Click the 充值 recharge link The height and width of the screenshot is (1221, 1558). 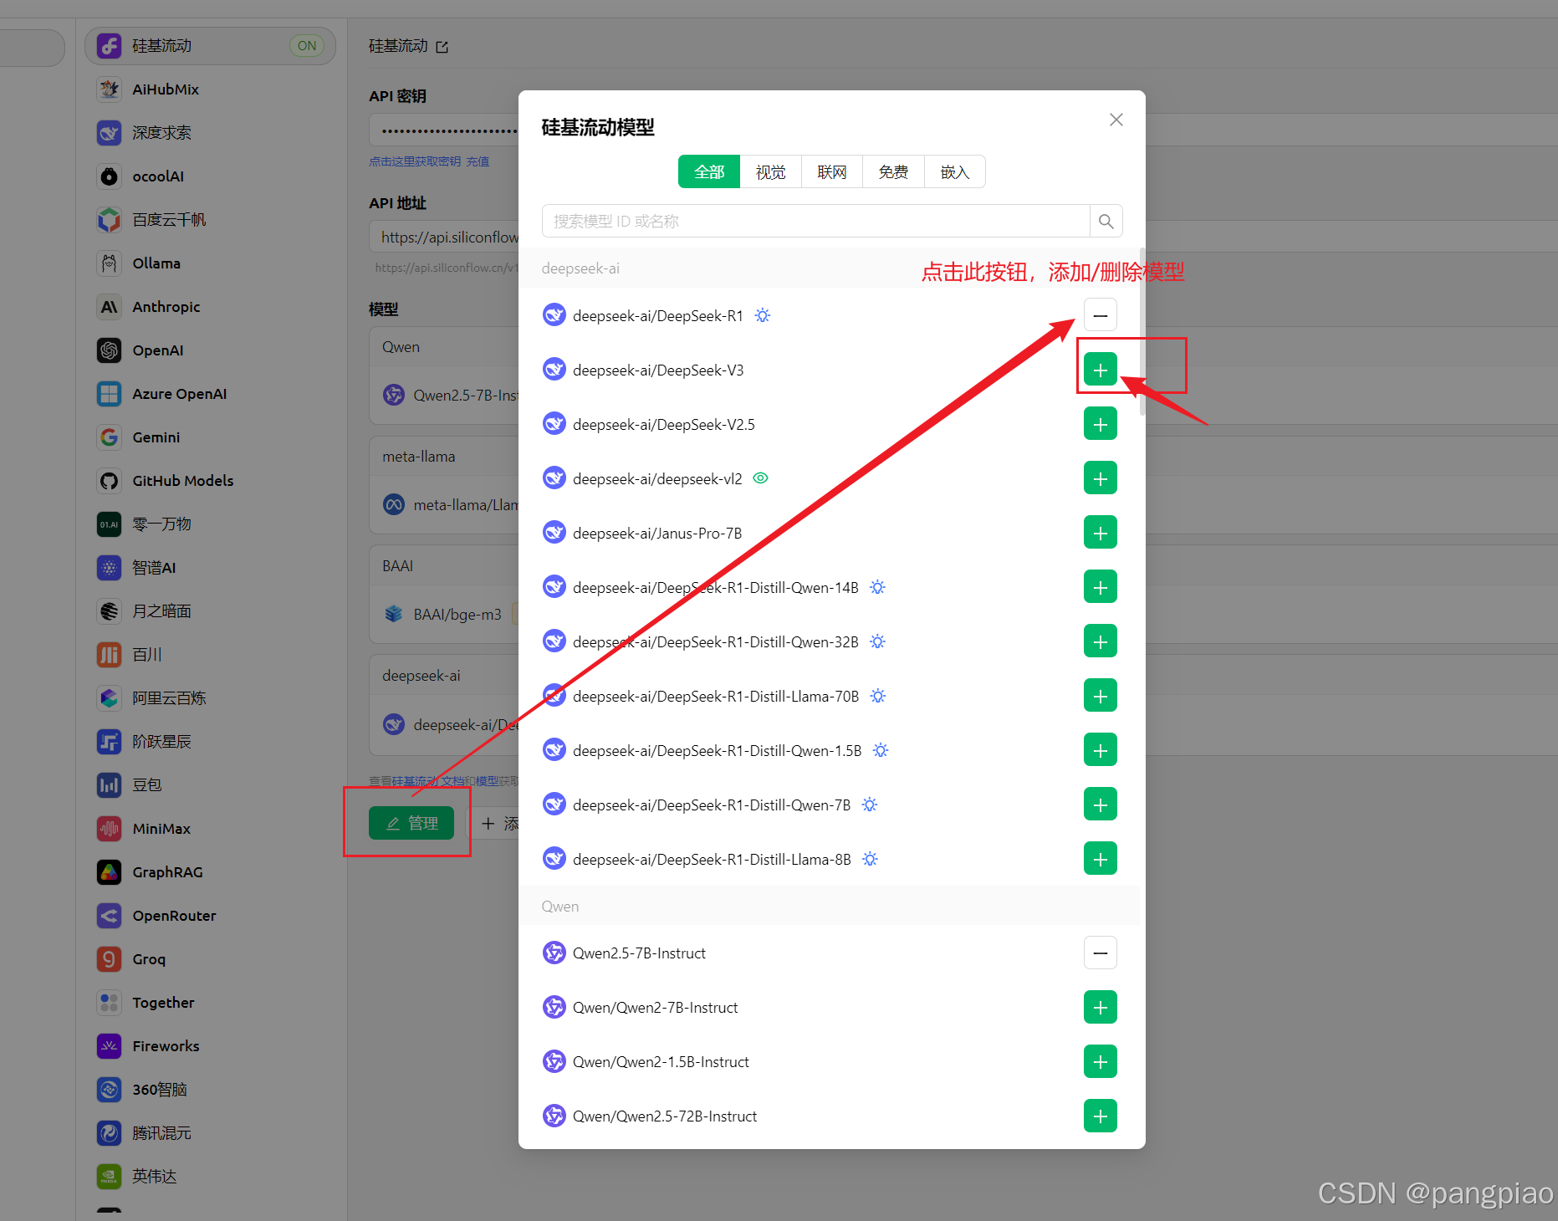tap(478, 161)
